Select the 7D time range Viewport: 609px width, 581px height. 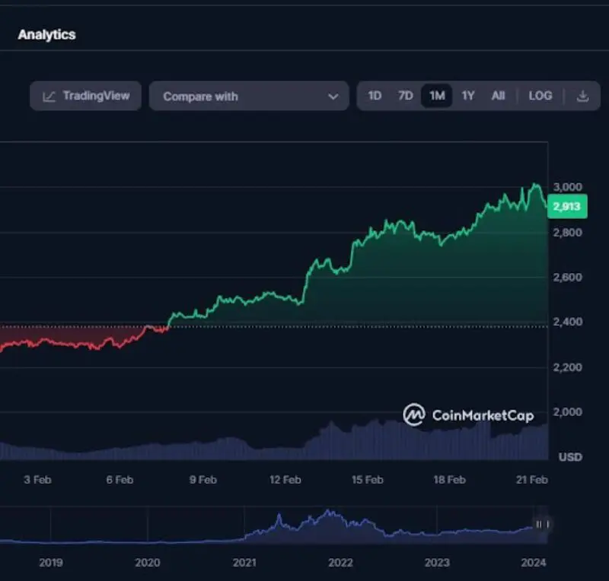405,96
